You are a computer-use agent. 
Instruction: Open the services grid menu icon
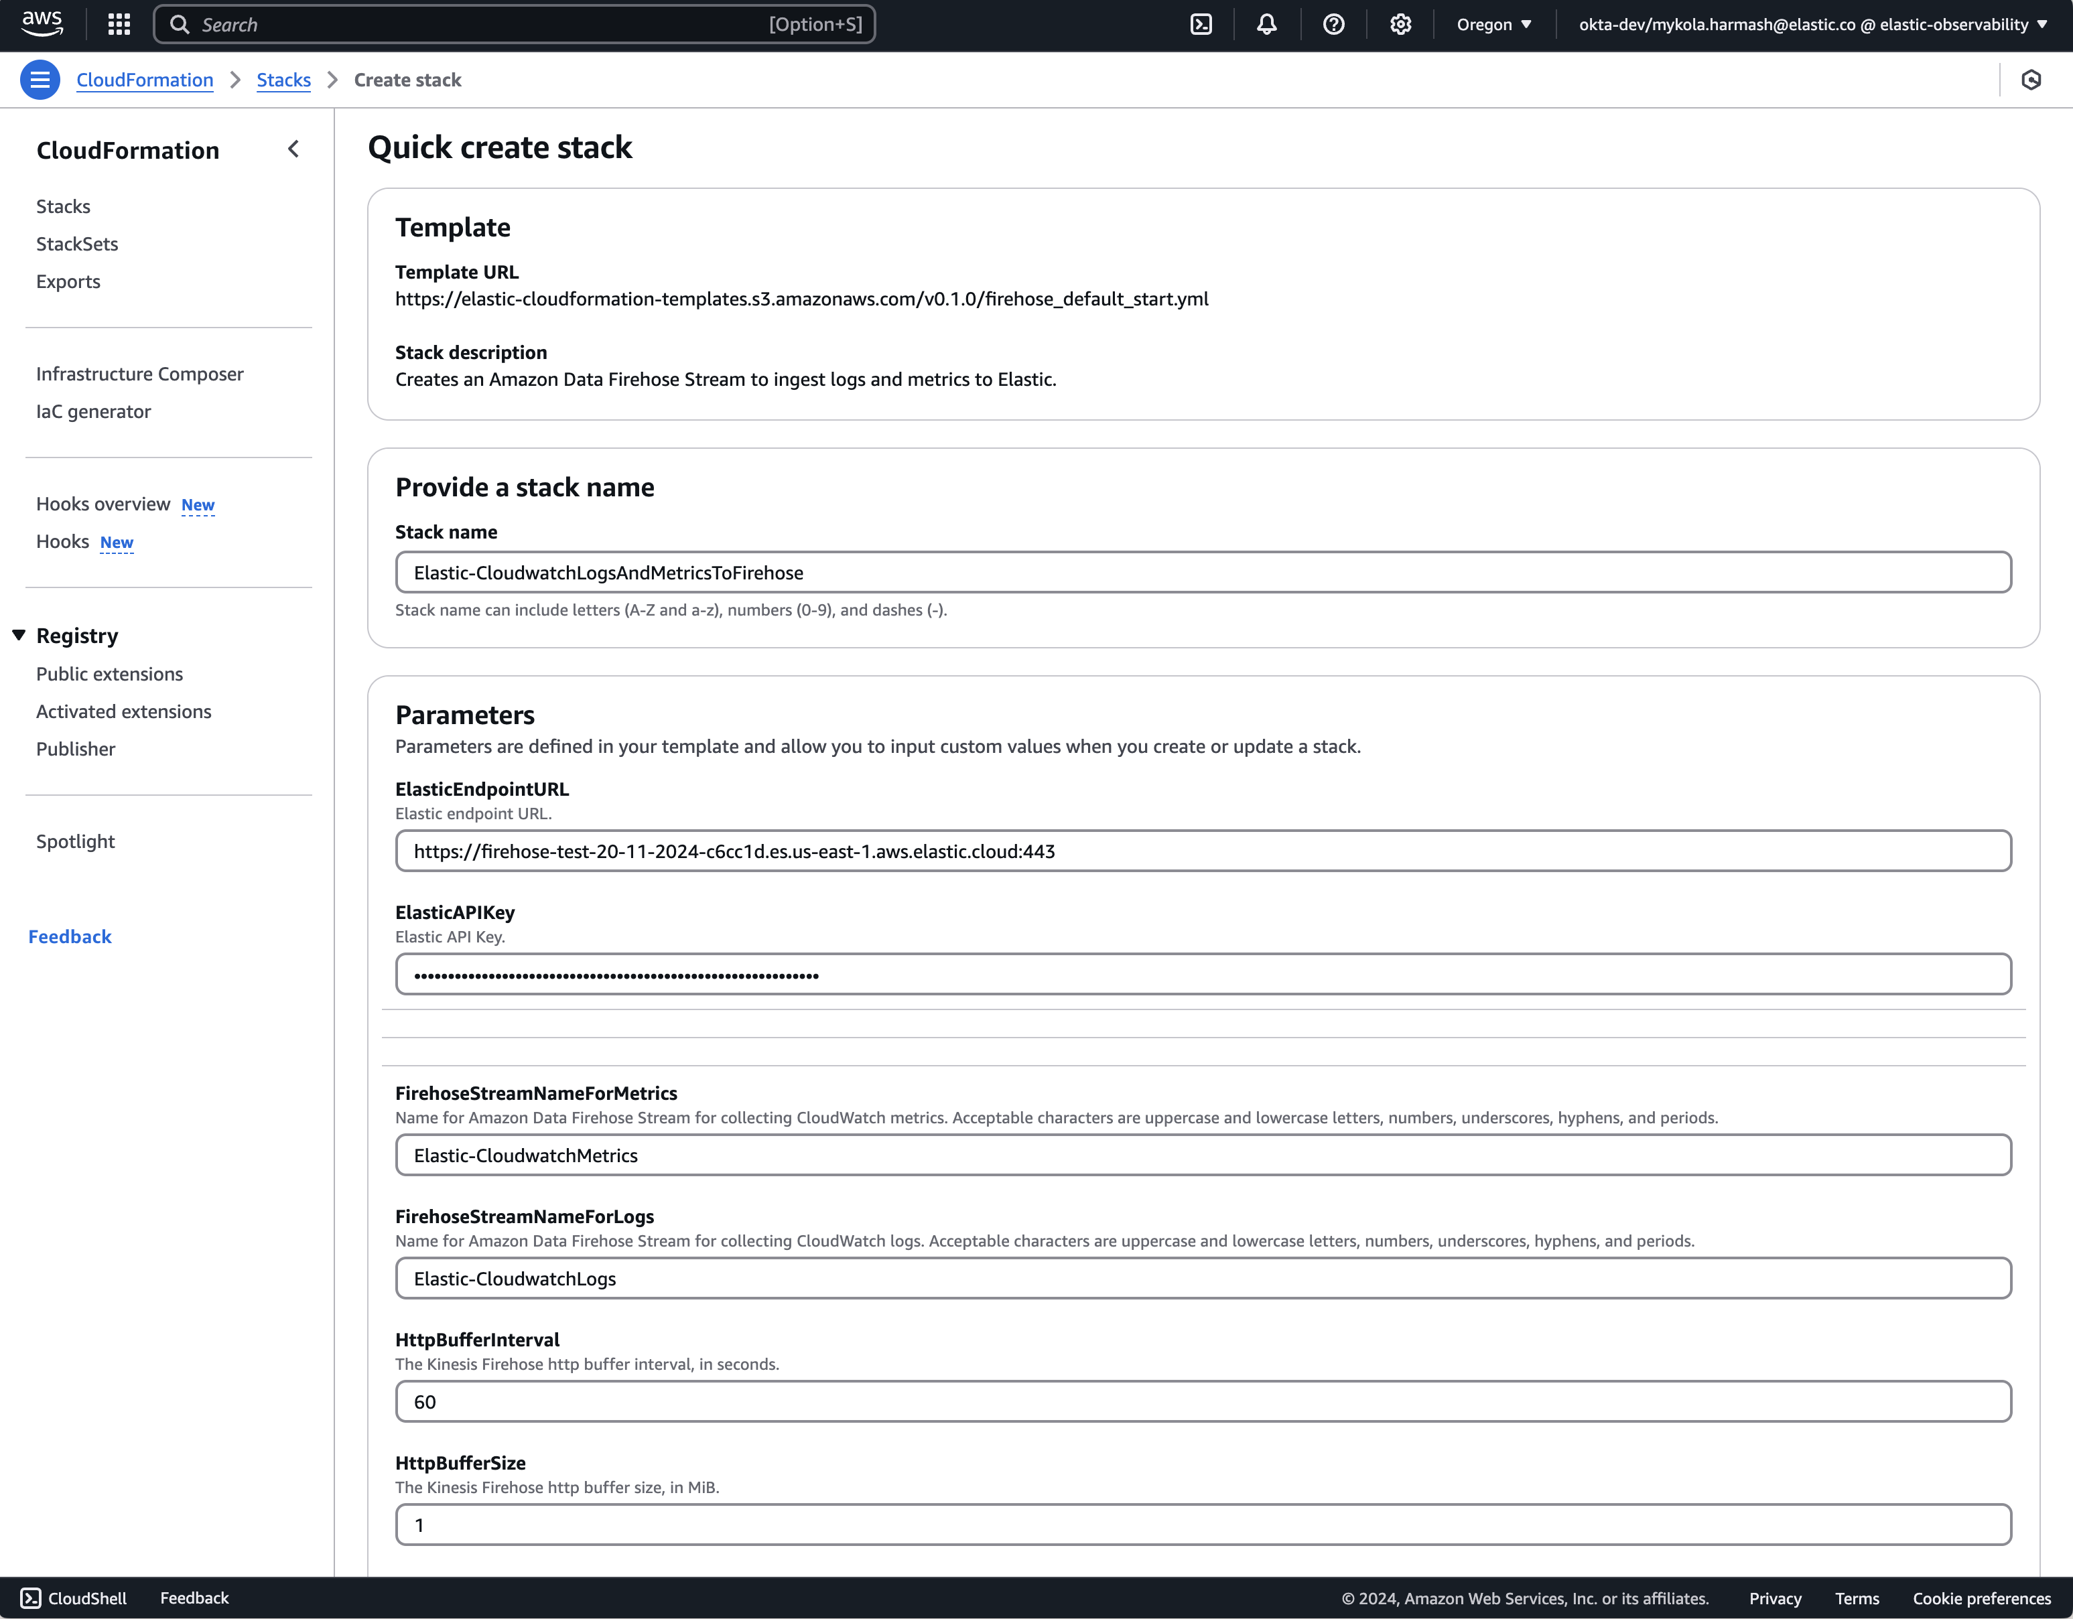(119, 25)
